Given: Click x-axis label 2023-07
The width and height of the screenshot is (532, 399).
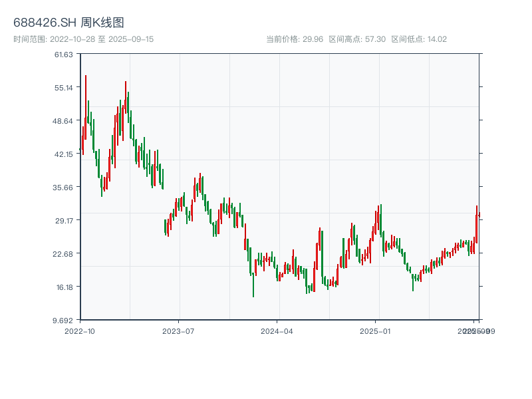Looking at the screenshot, I should tap(178, 331).
